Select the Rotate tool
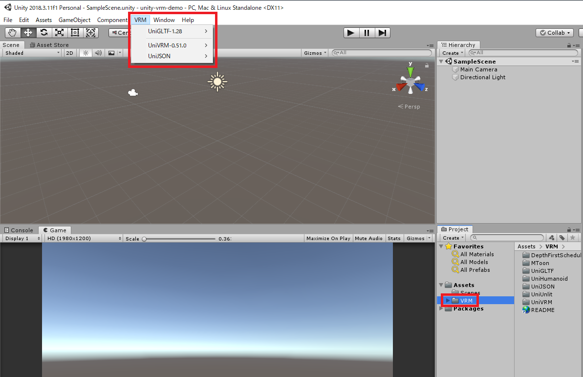This screenshot has height=377, width=583. (x=43, y=33)
